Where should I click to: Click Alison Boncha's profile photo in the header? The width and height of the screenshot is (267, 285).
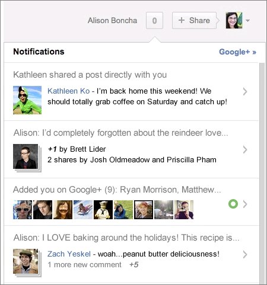pos(234,20)
